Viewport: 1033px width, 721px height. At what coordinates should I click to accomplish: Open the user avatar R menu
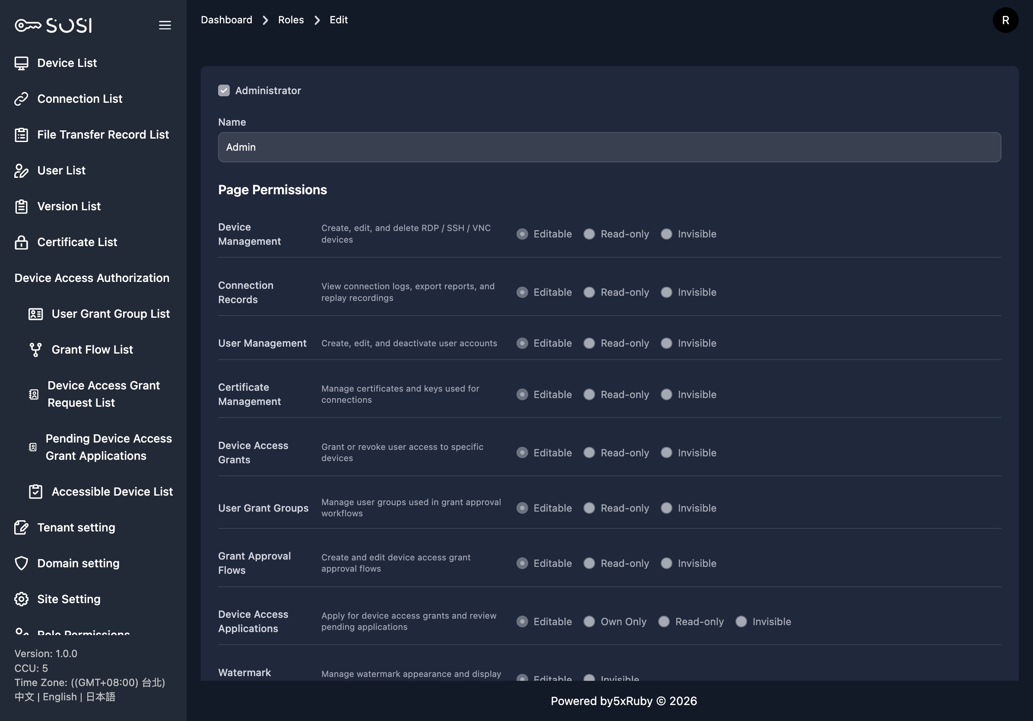(x=1005, y=20)
